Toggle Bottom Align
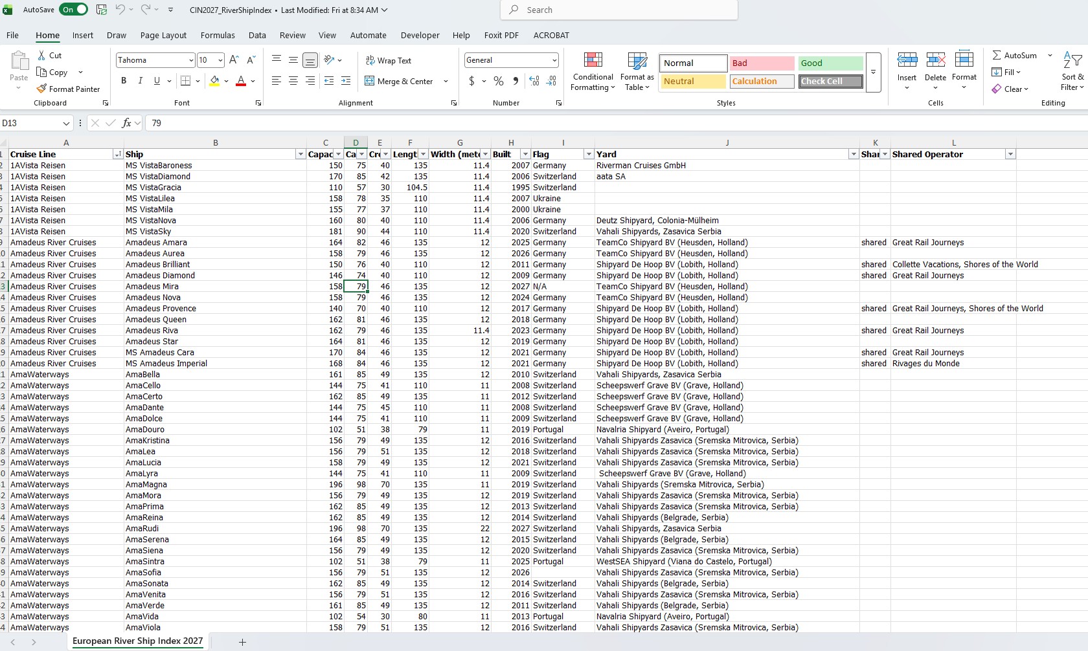Screen dimensions: 1088x651 tap(310, 60)
